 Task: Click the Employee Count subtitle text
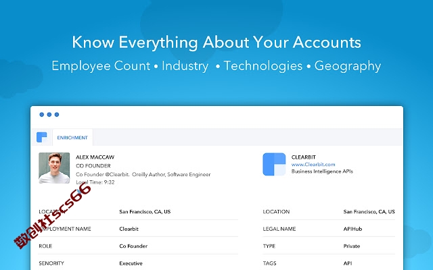pyautogui.click(x=101, y=66)
